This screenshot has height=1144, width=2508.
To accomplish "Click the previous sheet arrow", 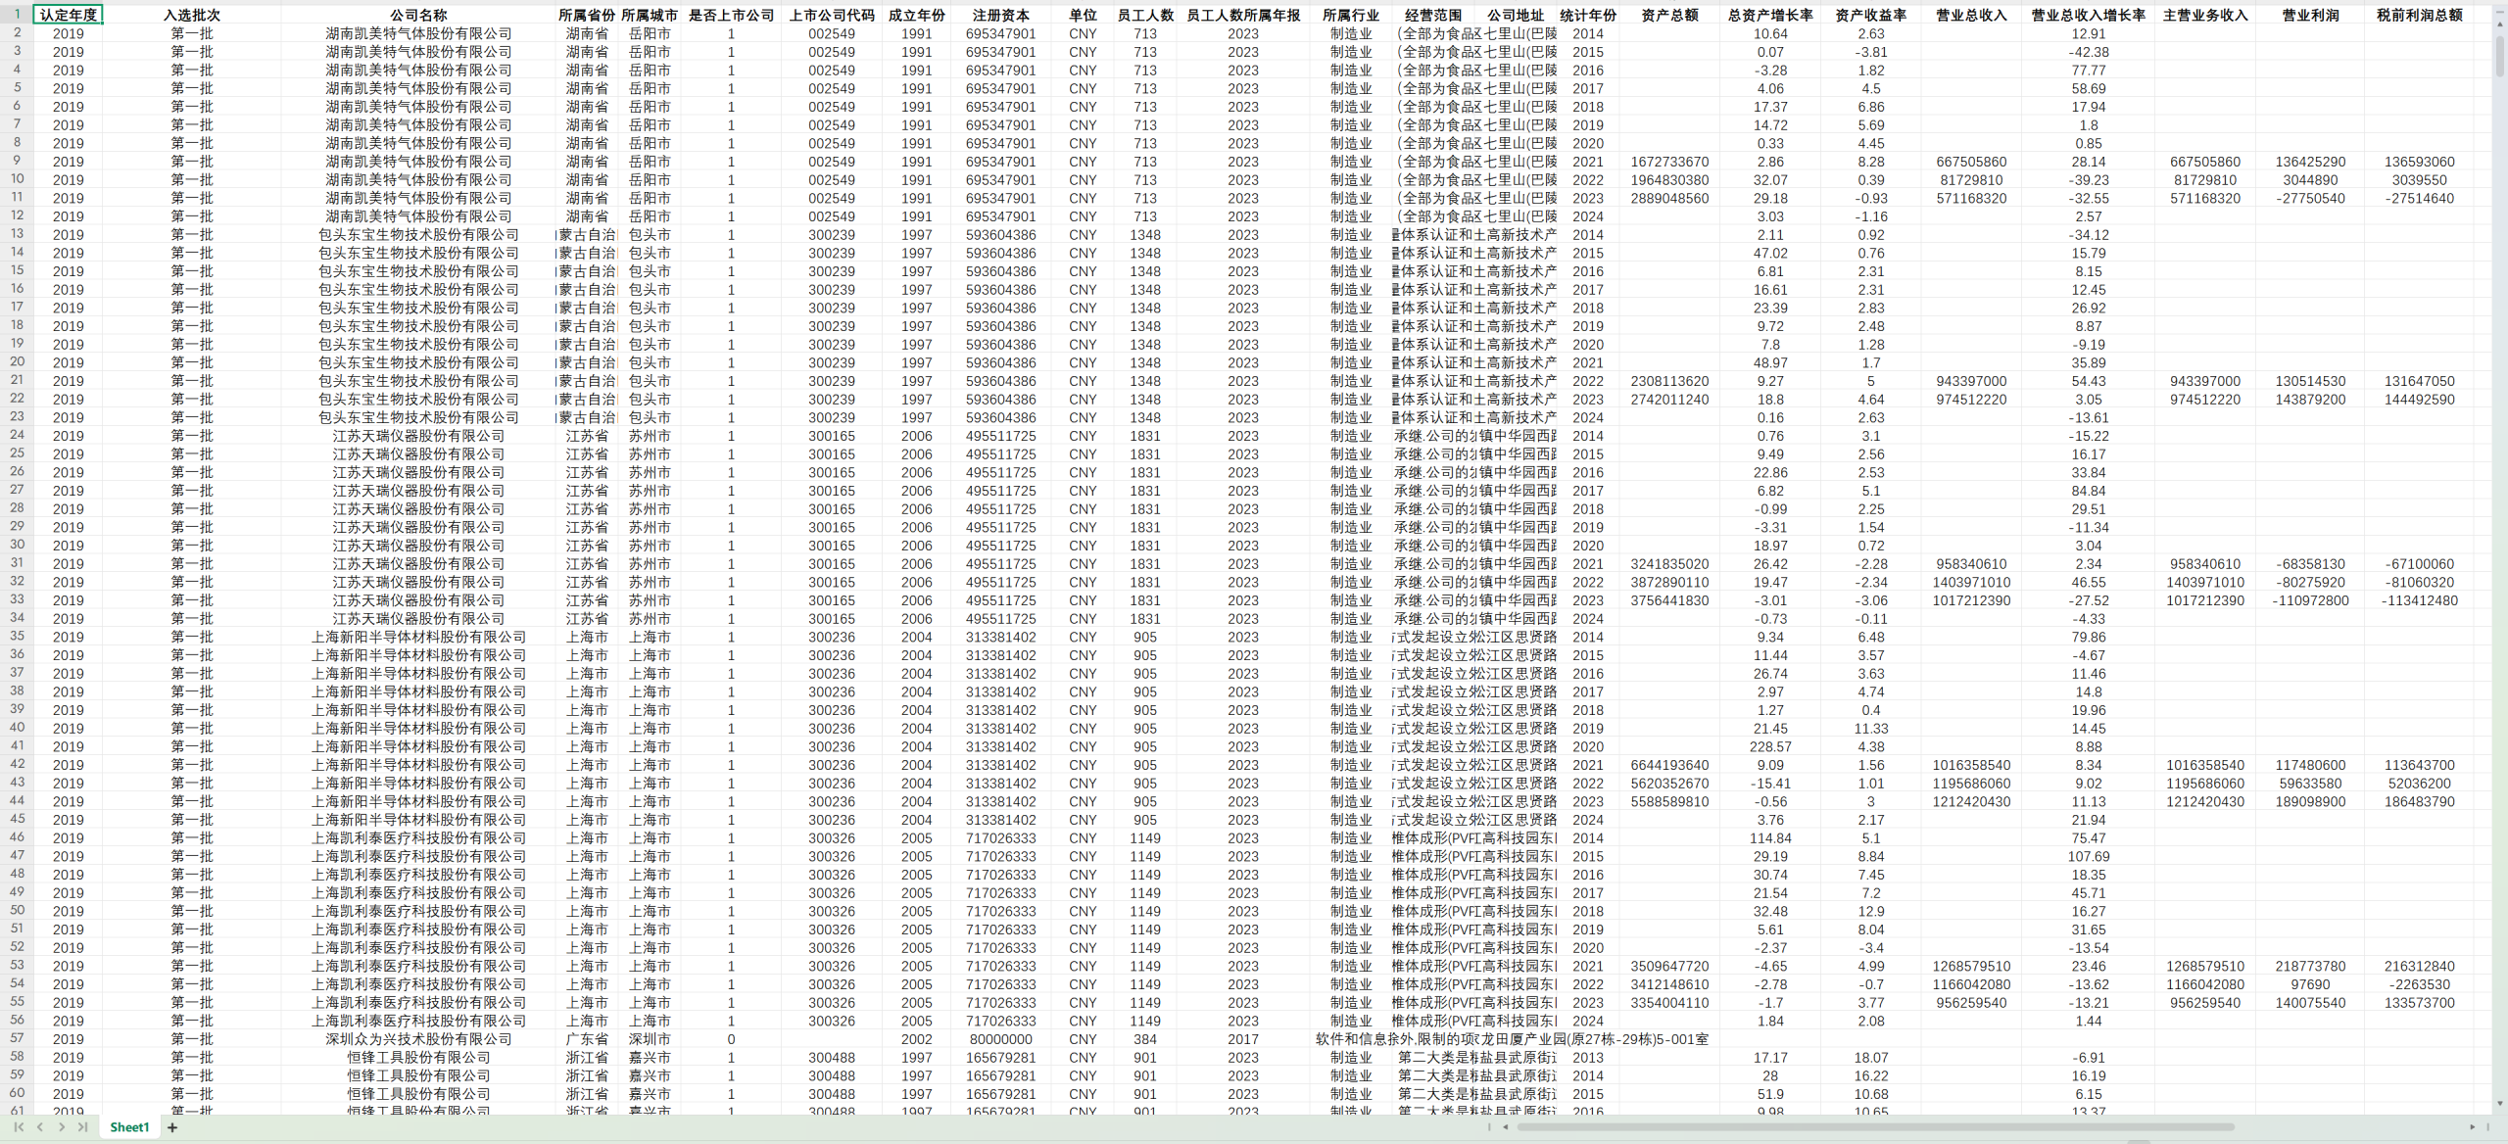I will (40, 1127).
